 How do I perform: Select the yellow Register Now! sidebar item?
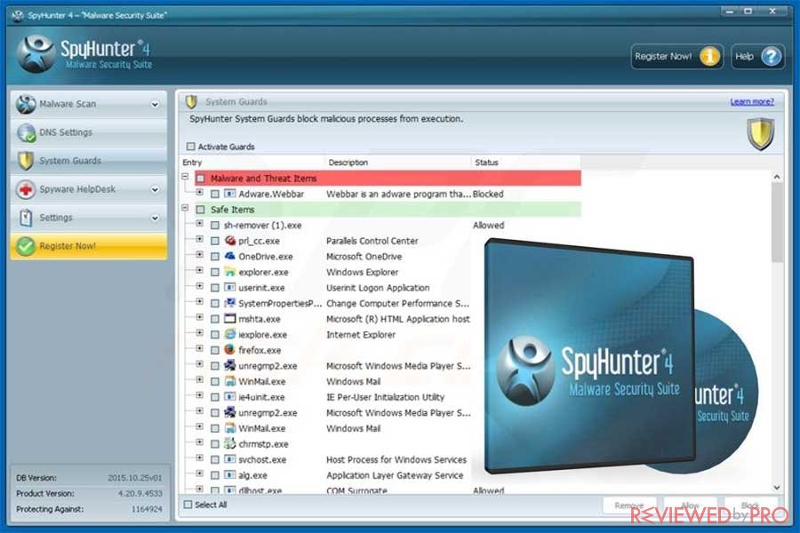(x=88, y=246)
